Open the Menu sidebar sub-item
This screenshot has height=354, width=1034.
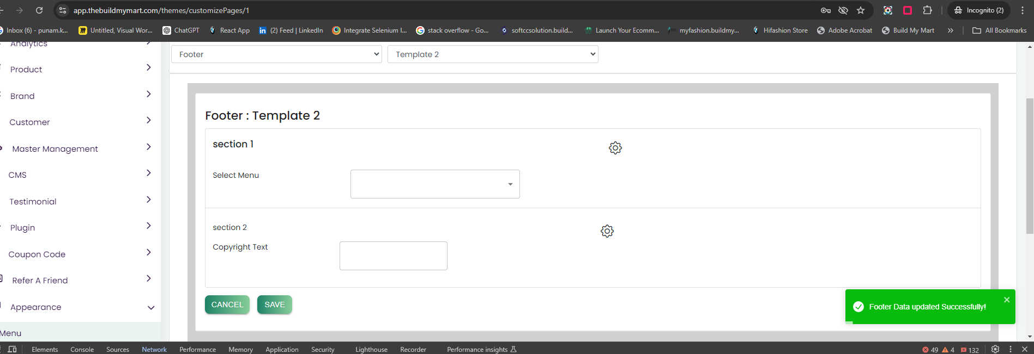pyautogui.click(x=11, y=333)
